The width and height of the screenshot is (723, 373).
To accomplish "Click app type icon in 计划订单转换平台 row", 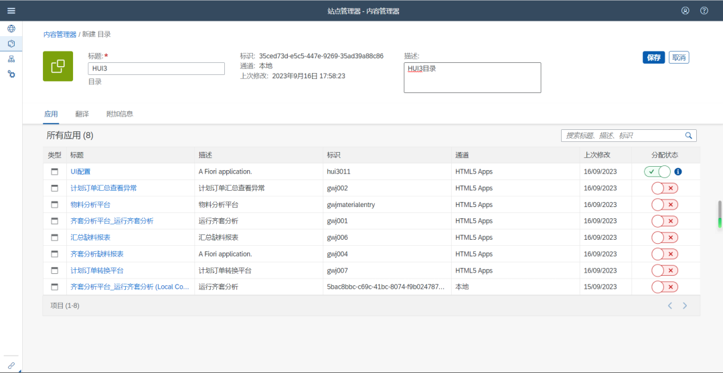I will pyautogui.click(x=55, y=271).
